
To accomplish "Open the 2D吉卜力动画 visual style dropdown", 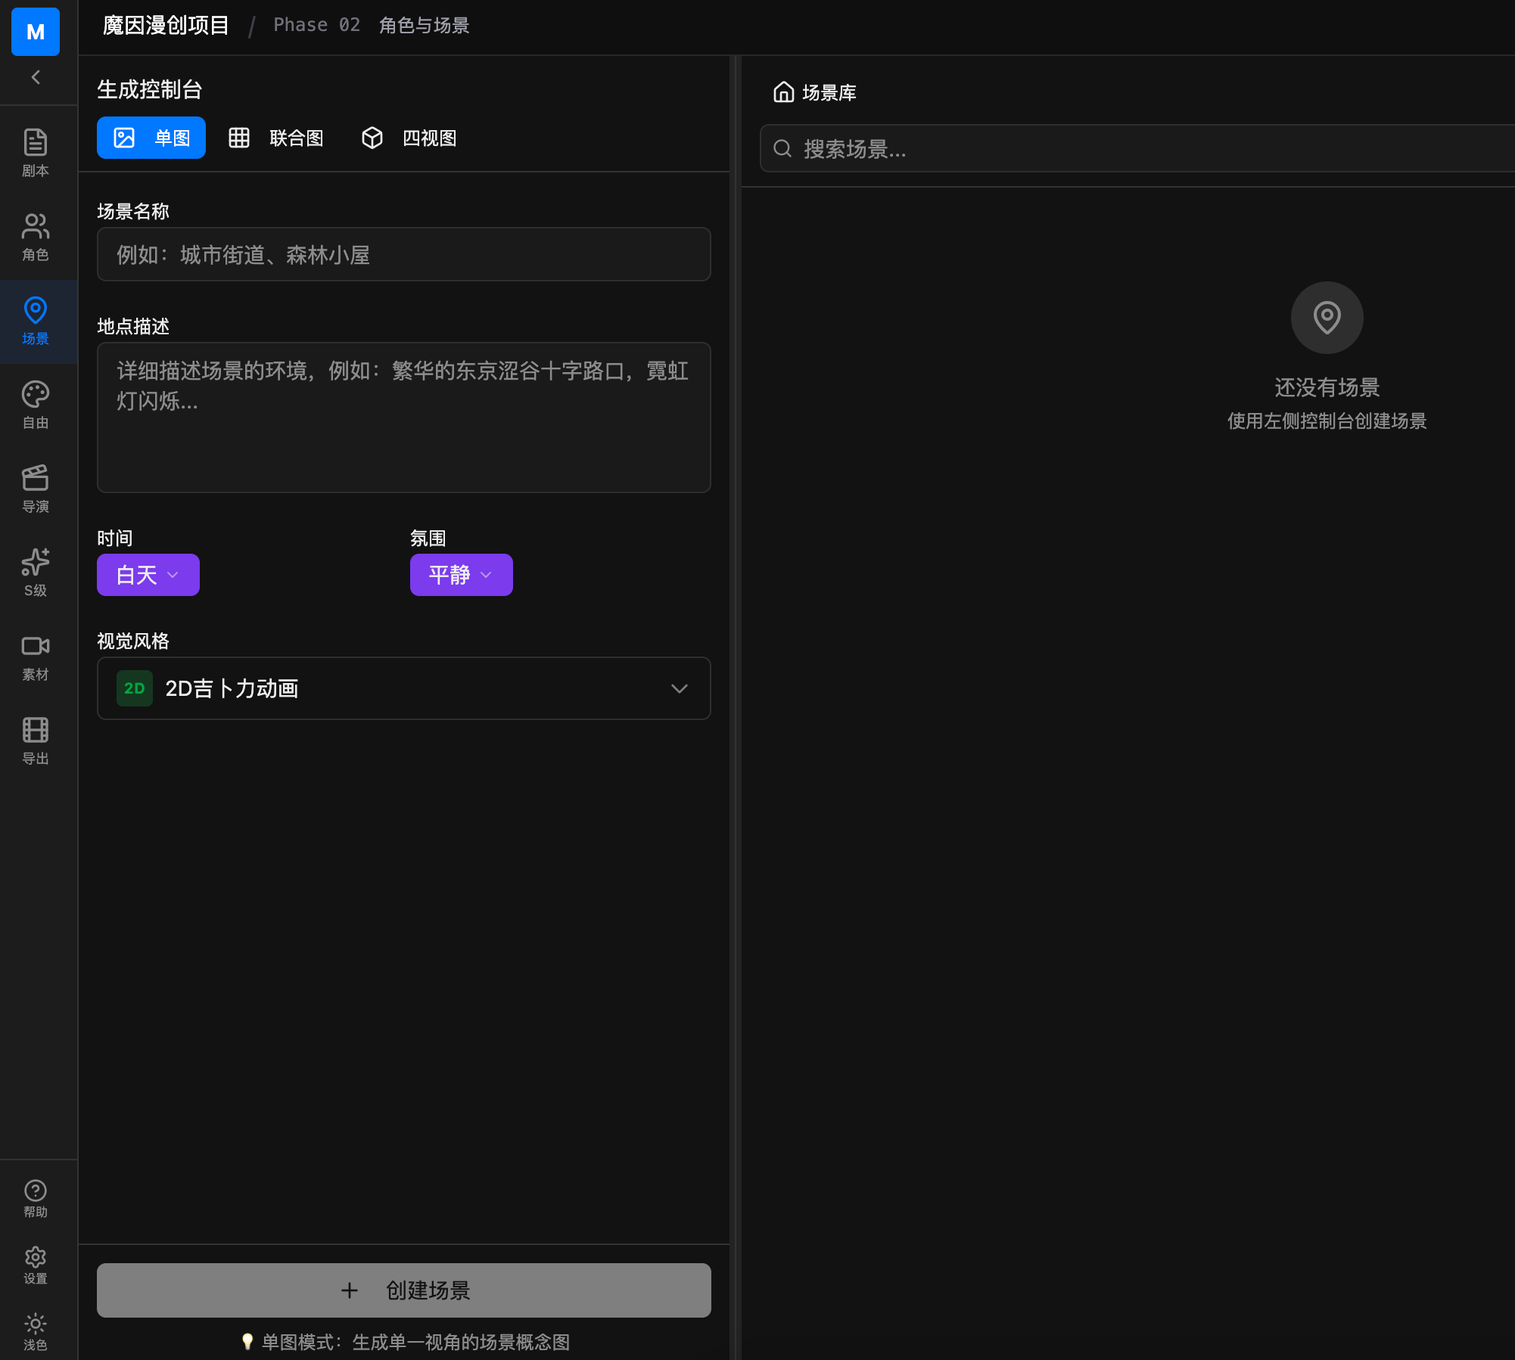I will tap(403, 688).
